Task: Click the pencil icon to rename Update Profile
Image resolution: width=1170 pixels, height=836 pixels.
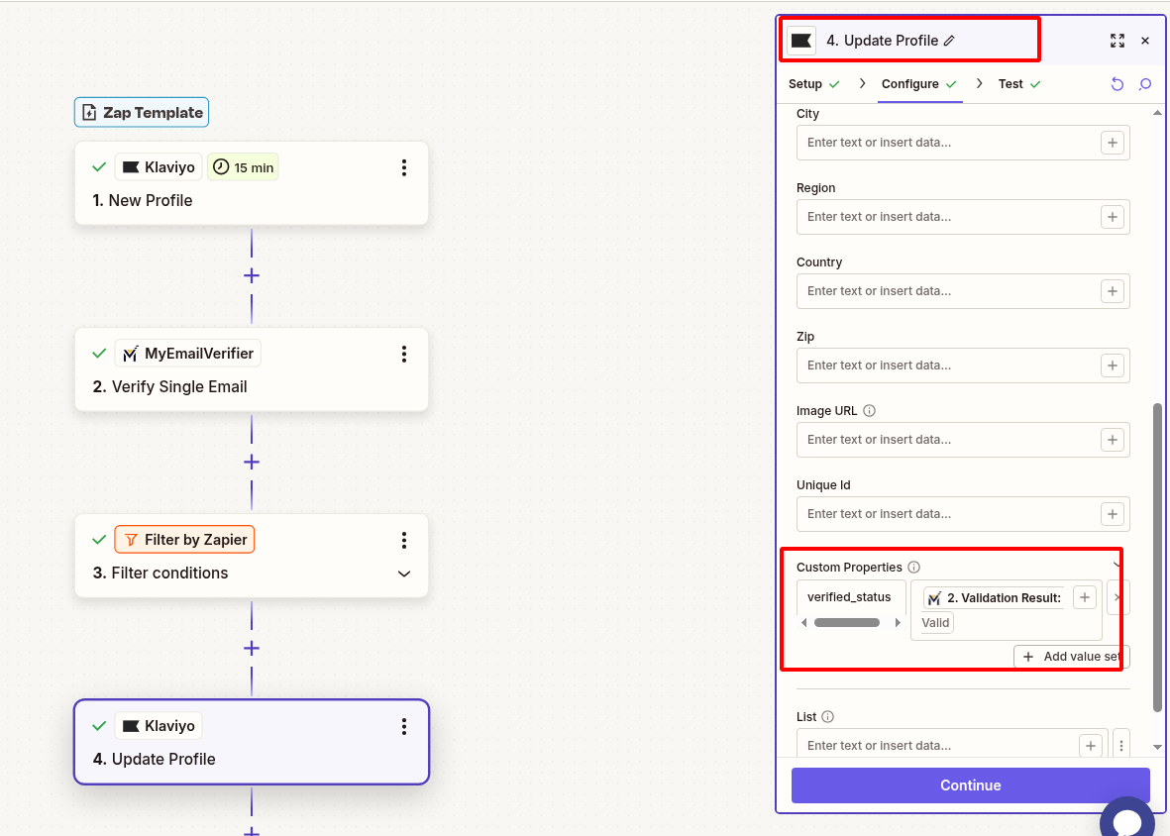Action: coord(949,41)
